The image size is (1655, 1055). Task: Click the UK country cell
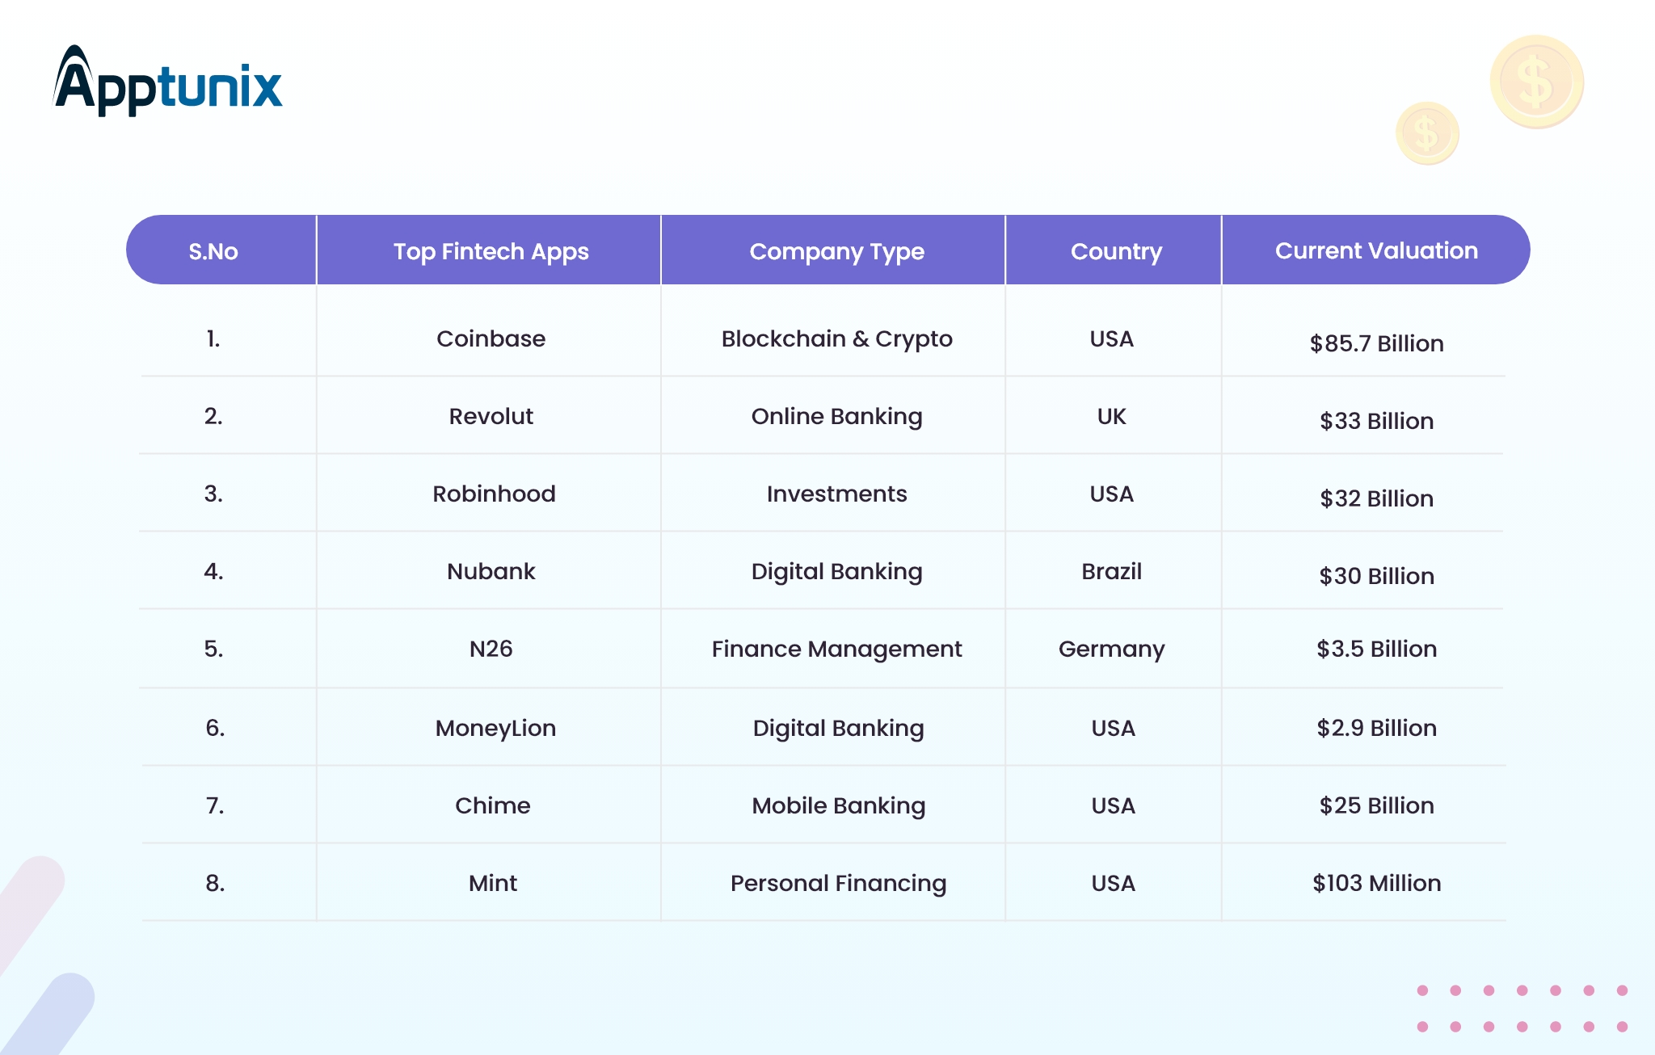coord(1111,416)
